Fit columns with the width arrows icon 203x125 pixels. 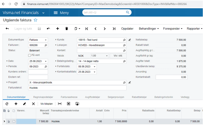(x=60, y=104)
